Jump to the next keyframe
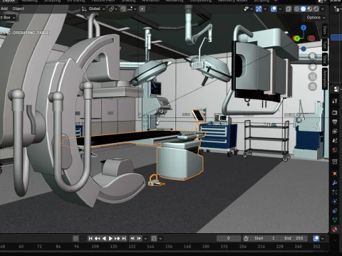342x256 pixels. (x=117, y=238)
